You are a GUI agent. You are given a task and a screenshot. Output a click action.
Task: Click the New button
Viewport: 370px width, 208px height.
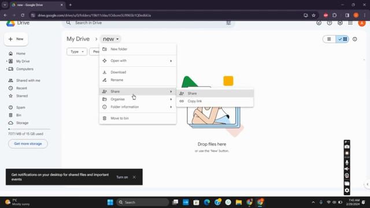16,39
